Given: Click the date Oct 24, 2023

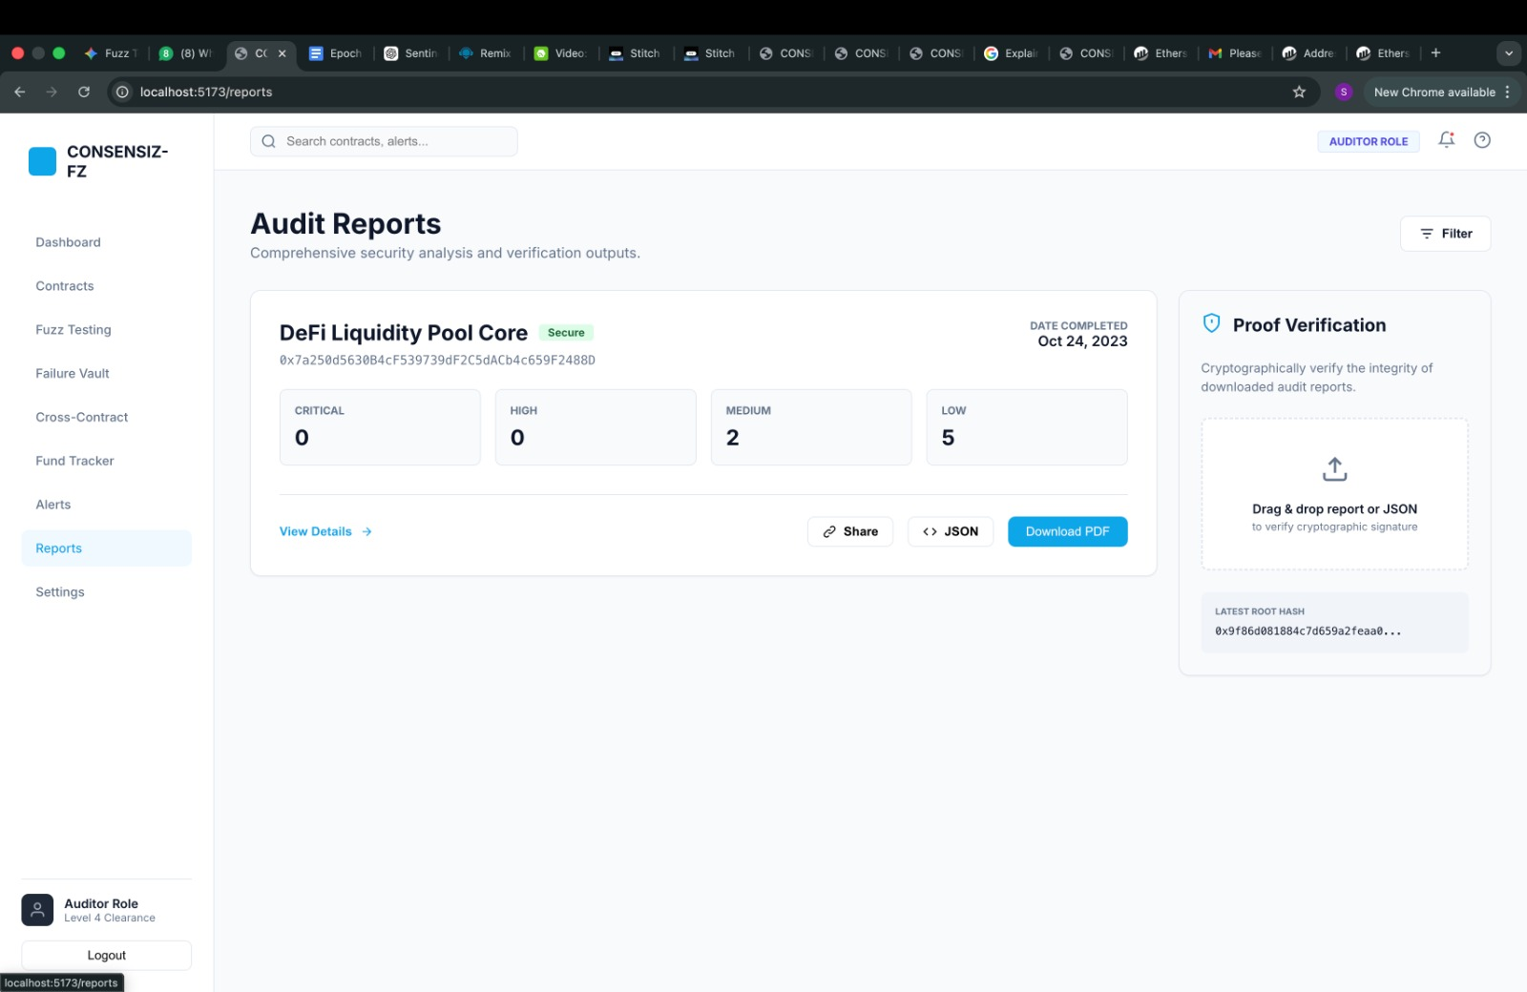Looking at the screenshot, I should click(1082, 341).
